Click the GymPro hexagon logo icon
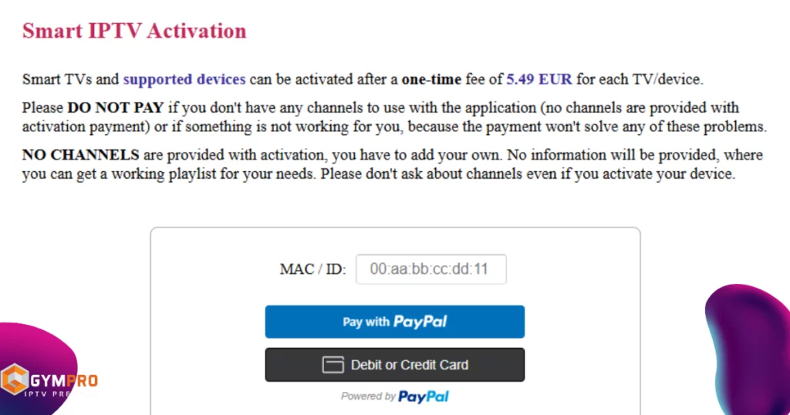The height and width of the screenshot is (415, 790). [x=15, y=380]
